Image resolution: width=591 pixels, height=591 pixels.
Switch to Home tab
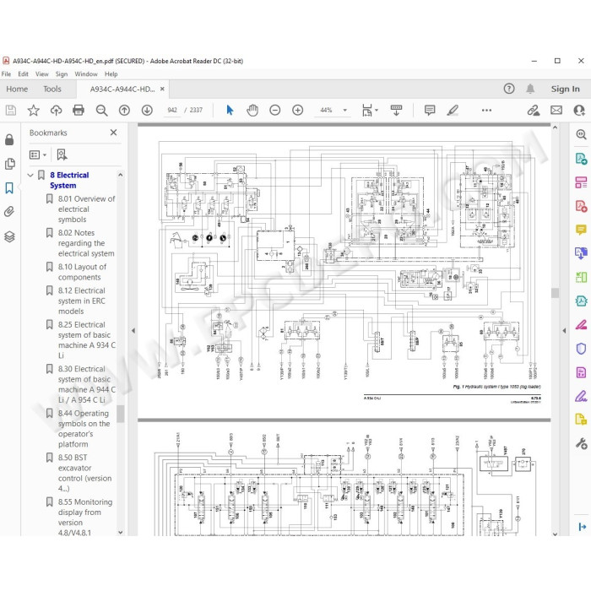tap(17, 89)
